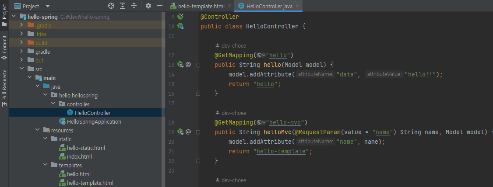Collapse the java folder
This screenshot has height=187, width=493.
pyautogui.click(x=37, y=87)
